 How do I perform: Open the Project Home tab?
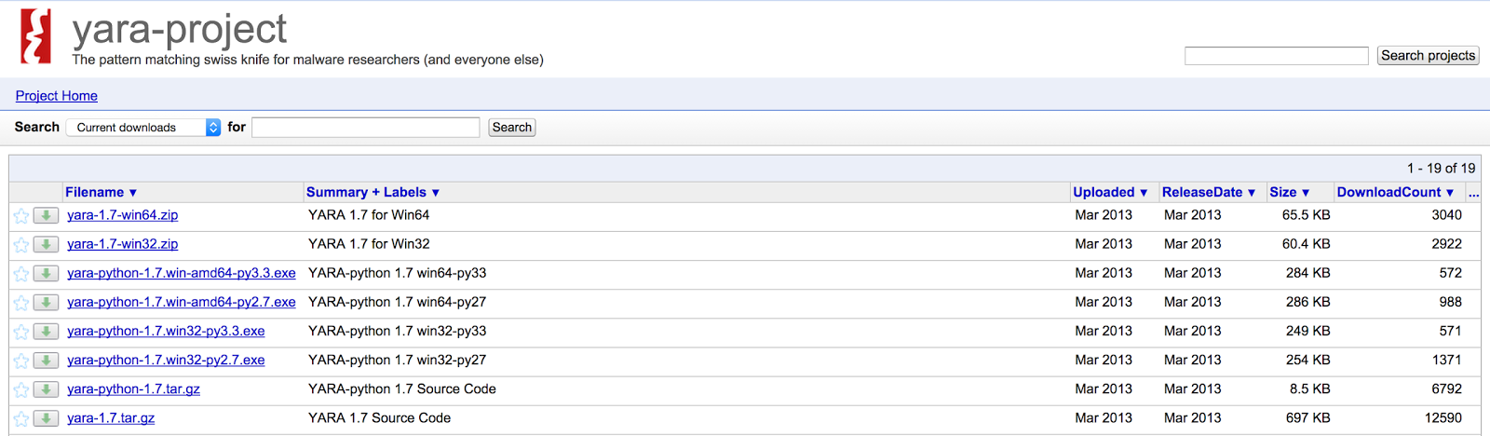(x=57, y=96)
